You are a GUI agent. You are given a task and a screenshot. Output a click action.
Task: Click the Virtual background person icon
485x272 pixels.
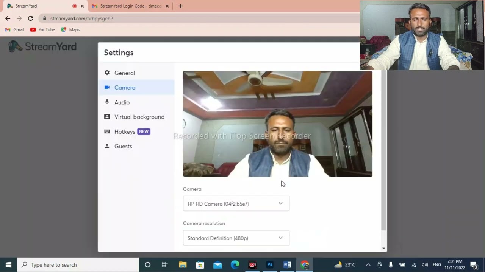(x=107, y=117)
